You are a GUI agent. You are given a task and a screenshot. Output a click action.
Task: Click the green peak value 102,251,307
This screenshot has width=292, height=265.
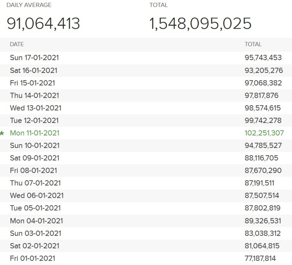(x=264, y=133)
